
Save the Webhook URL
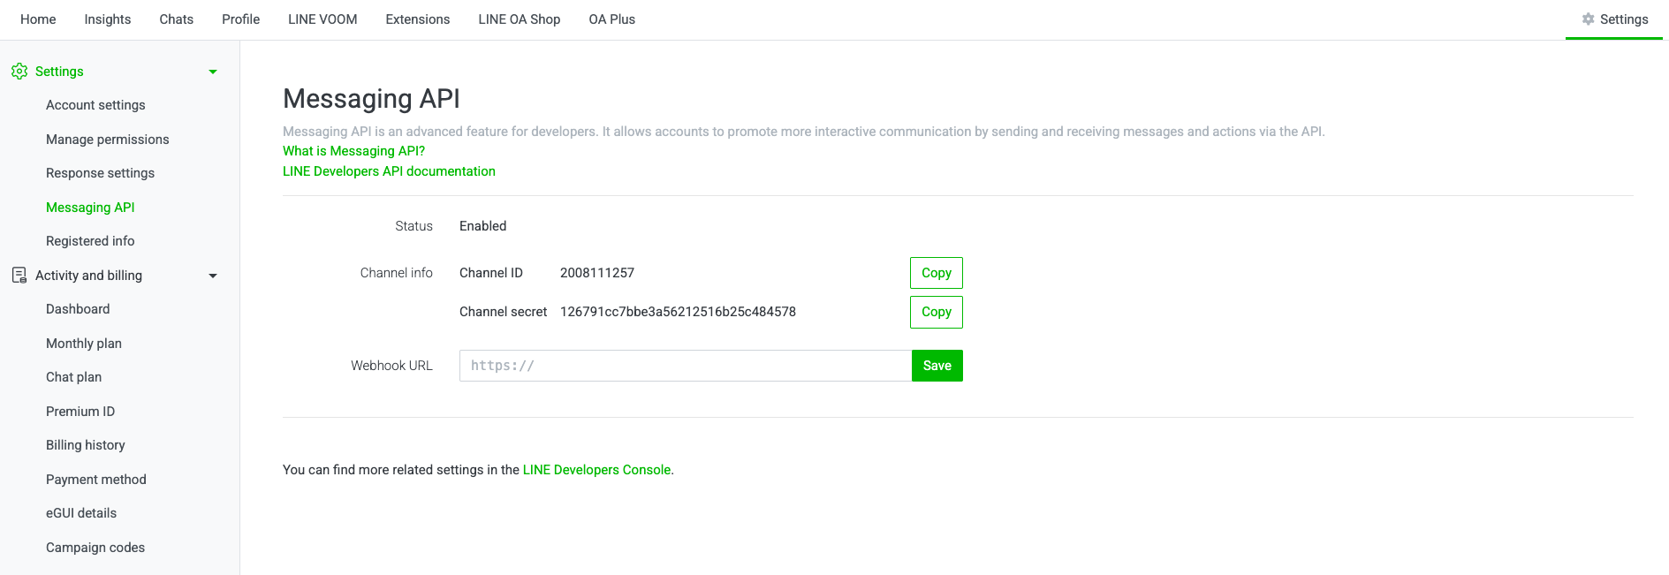pyautogui.click(x=937, y=366)
